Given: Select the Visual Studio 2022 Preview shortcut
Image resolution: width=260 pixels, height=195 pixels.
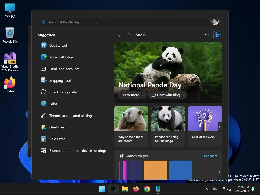Looking at the screenshot, I should [10, 62].
